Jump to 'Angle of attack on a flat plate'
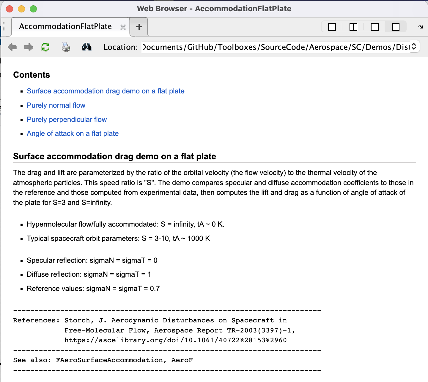This screenshot has width=428, height=382. click(x=73, y=133)
